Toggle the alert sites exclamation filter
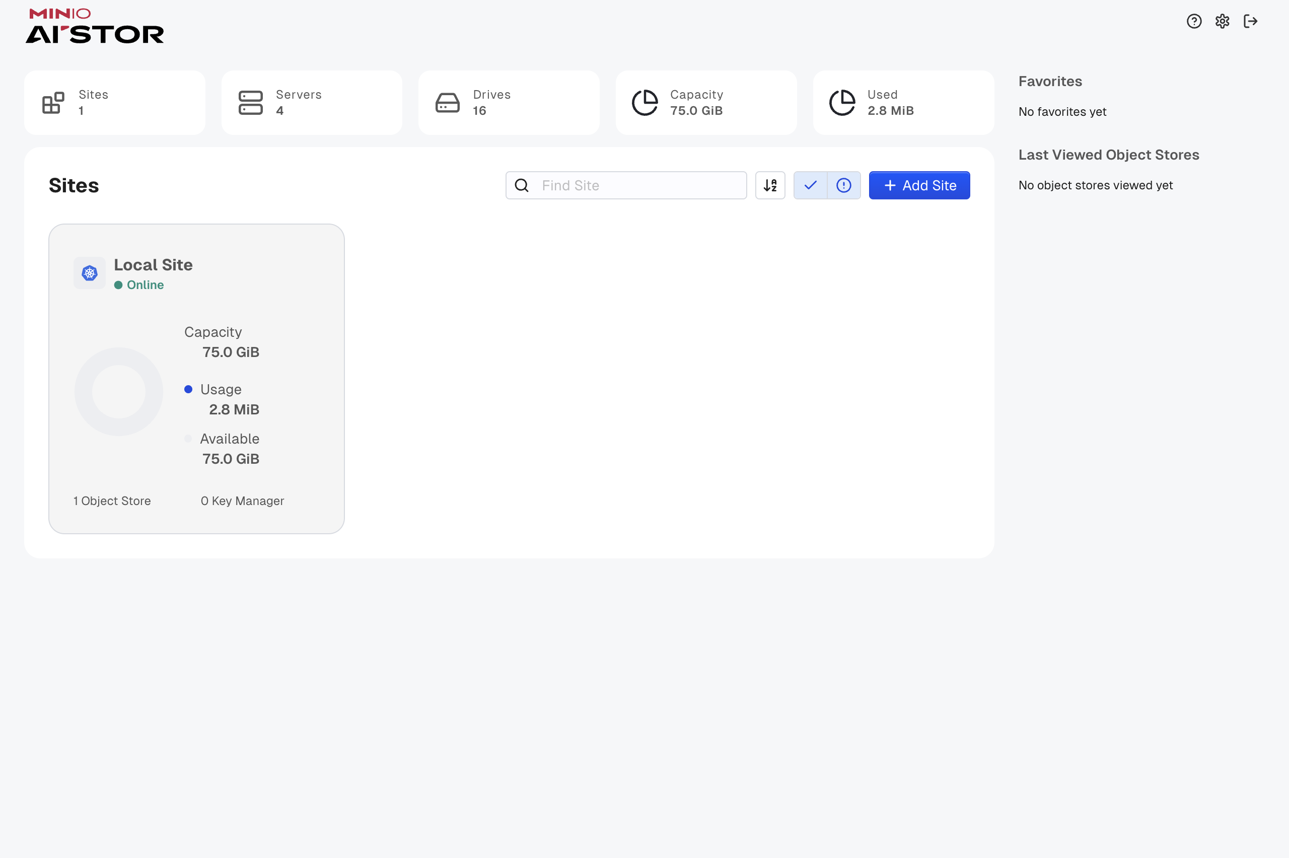 pos(844,185)
